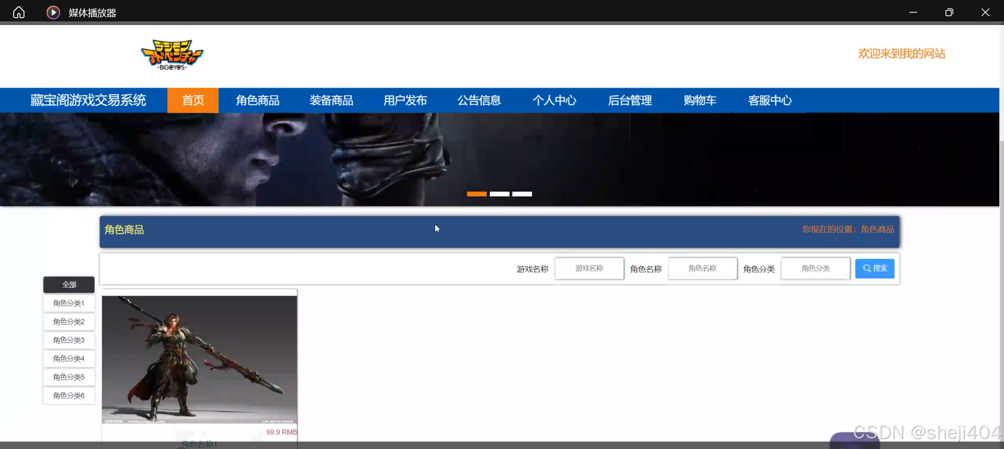Image resolution: width=1004 pixels, height=449 pixels.
Task: Open the warrior character product image
Action: (x=199, y=359)
